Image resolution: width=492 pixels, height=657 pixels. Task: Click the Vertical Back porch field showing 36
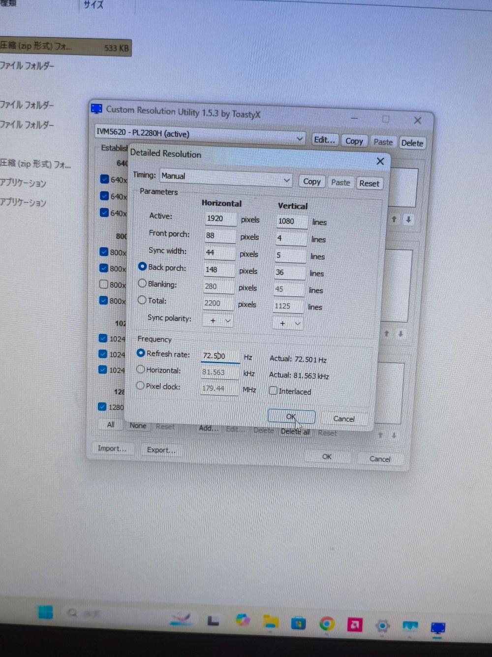[289, 272]
